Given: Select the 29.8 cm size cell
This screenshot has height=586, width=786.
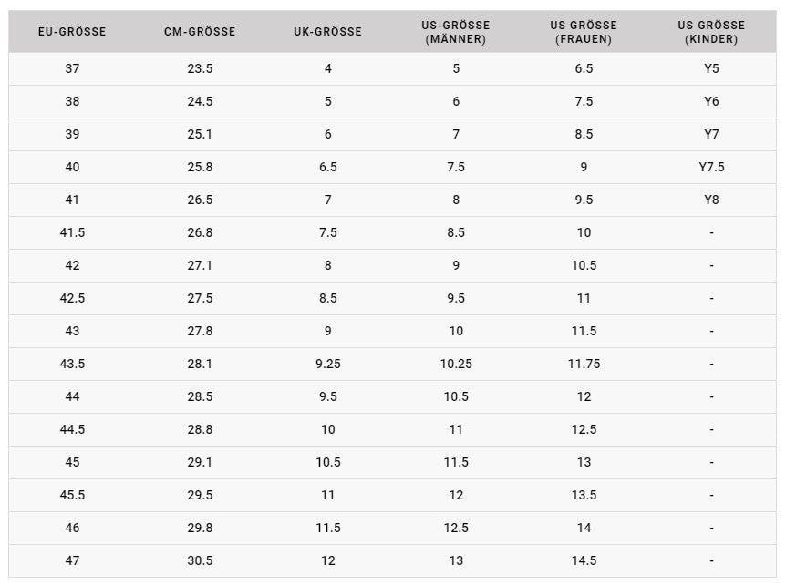Looking at the screenshot, I should tap(200, 528).
